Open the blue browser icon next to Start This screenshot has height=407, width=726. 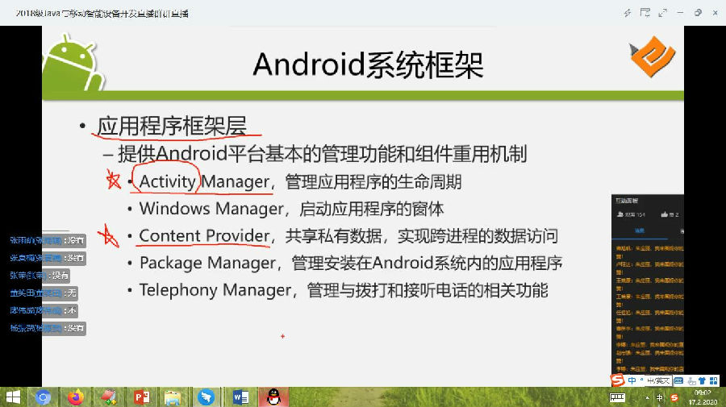(43, 397)
